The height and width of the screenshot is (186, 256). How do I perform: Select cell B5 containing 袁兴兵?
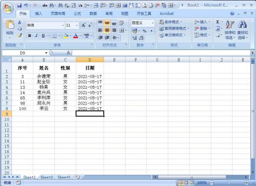(x=44, y=92)
